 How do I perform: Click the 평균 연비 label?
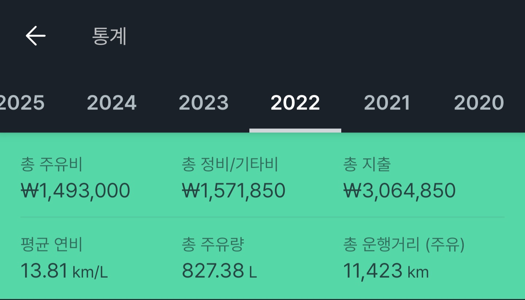(52, 245)
